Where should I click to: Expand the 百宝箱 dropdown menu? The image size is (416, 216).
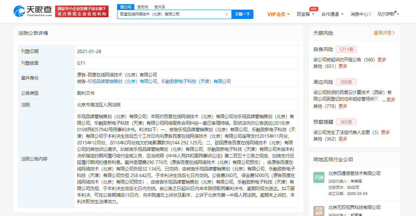tap(306, 14)
